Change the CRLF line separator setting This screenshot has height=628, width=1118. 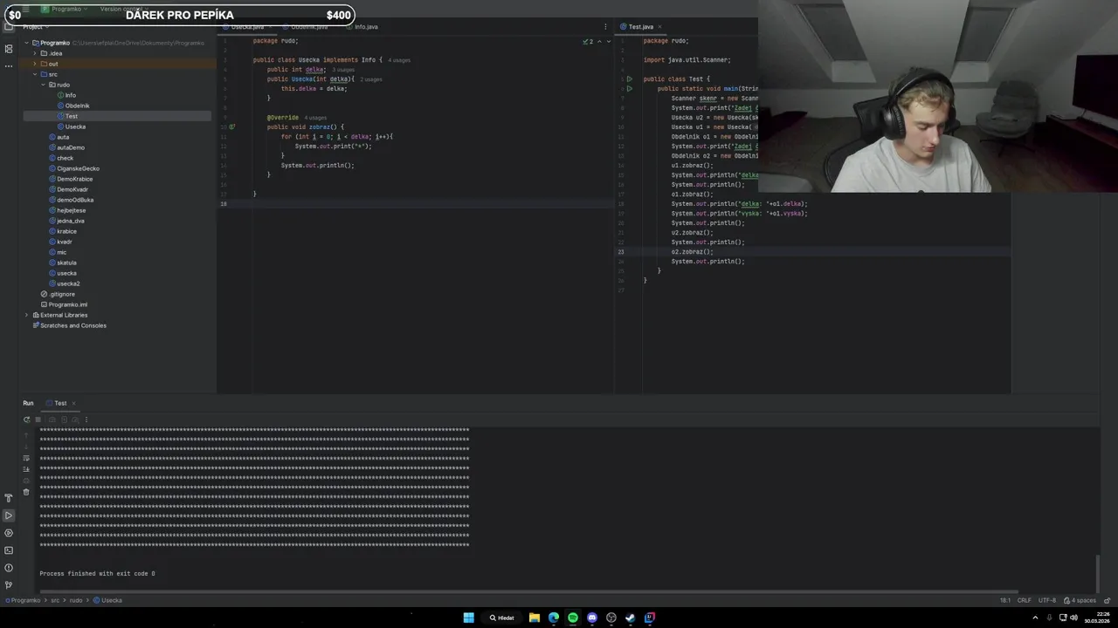pos(1024,600)
